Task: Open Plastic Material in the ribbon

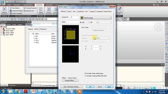Action: pos(41,11)
